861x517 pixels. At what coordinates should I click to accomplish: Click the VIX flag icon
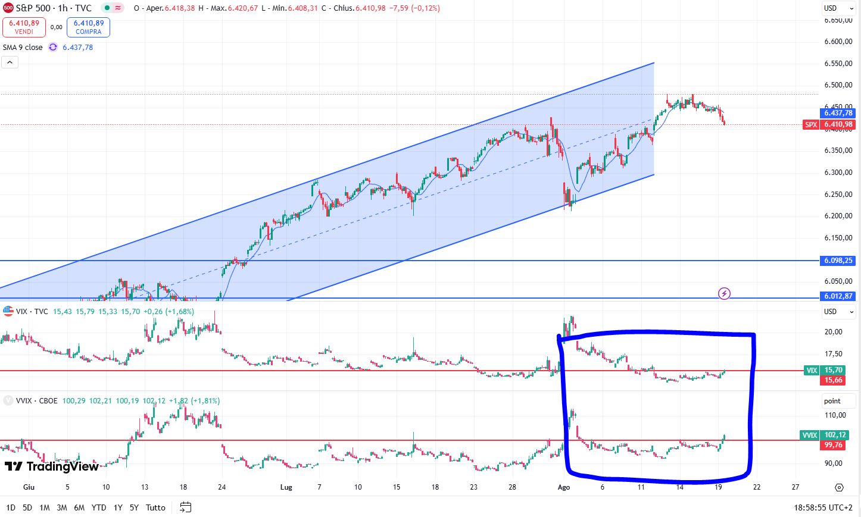pyautogui.click(x=8, y=311)
